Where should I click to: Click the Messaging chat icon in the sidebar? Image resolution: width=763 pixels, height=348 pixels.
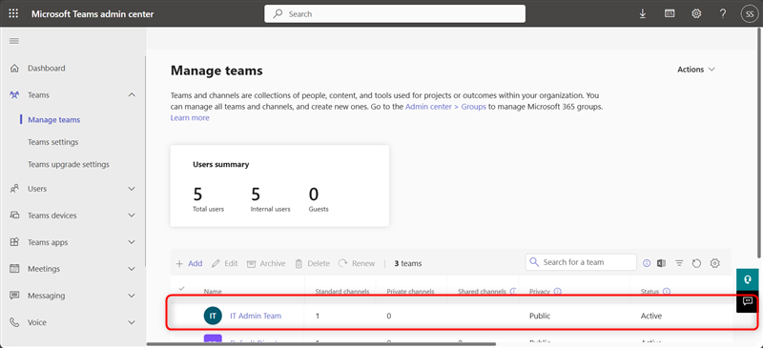tap(14, 296)
